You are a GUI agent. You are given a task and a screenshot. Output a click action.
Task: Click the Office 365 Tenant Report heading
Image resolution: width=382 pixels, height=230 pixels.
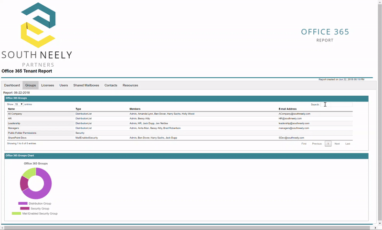pyautogui.click(x=27, y=71)
